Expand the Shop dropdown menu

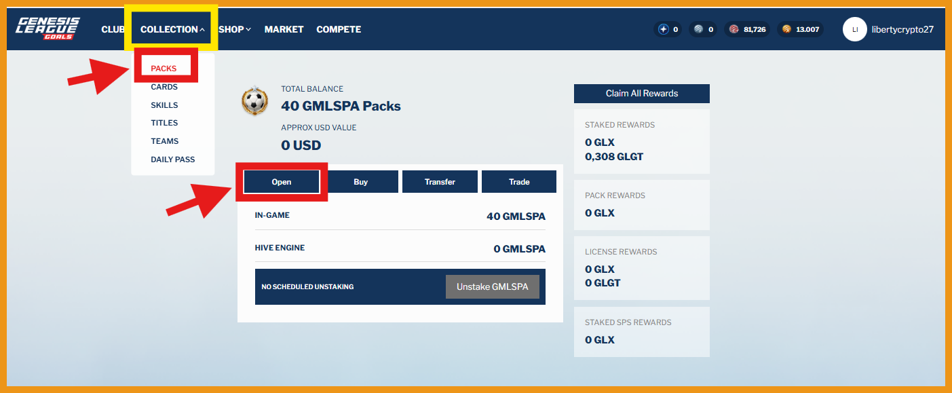[235, 29]
